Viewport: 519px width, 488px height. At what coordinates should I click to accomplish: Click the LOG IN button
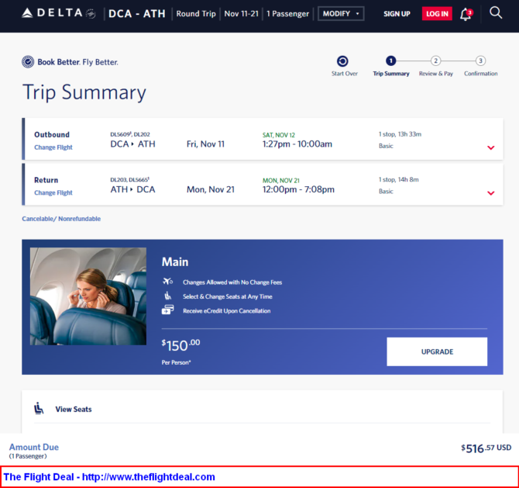pos(437,14)
